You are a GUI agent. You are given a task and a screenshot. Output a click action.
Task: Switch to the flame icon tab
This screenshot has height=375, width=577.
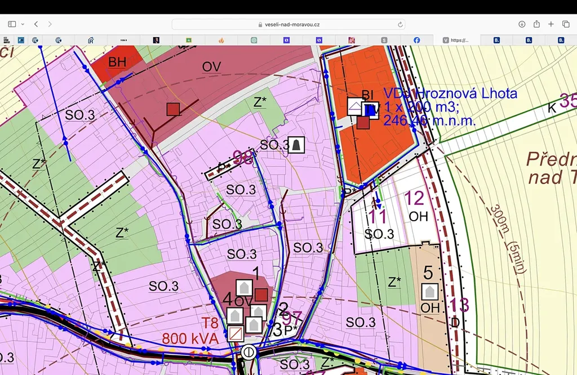221,40
